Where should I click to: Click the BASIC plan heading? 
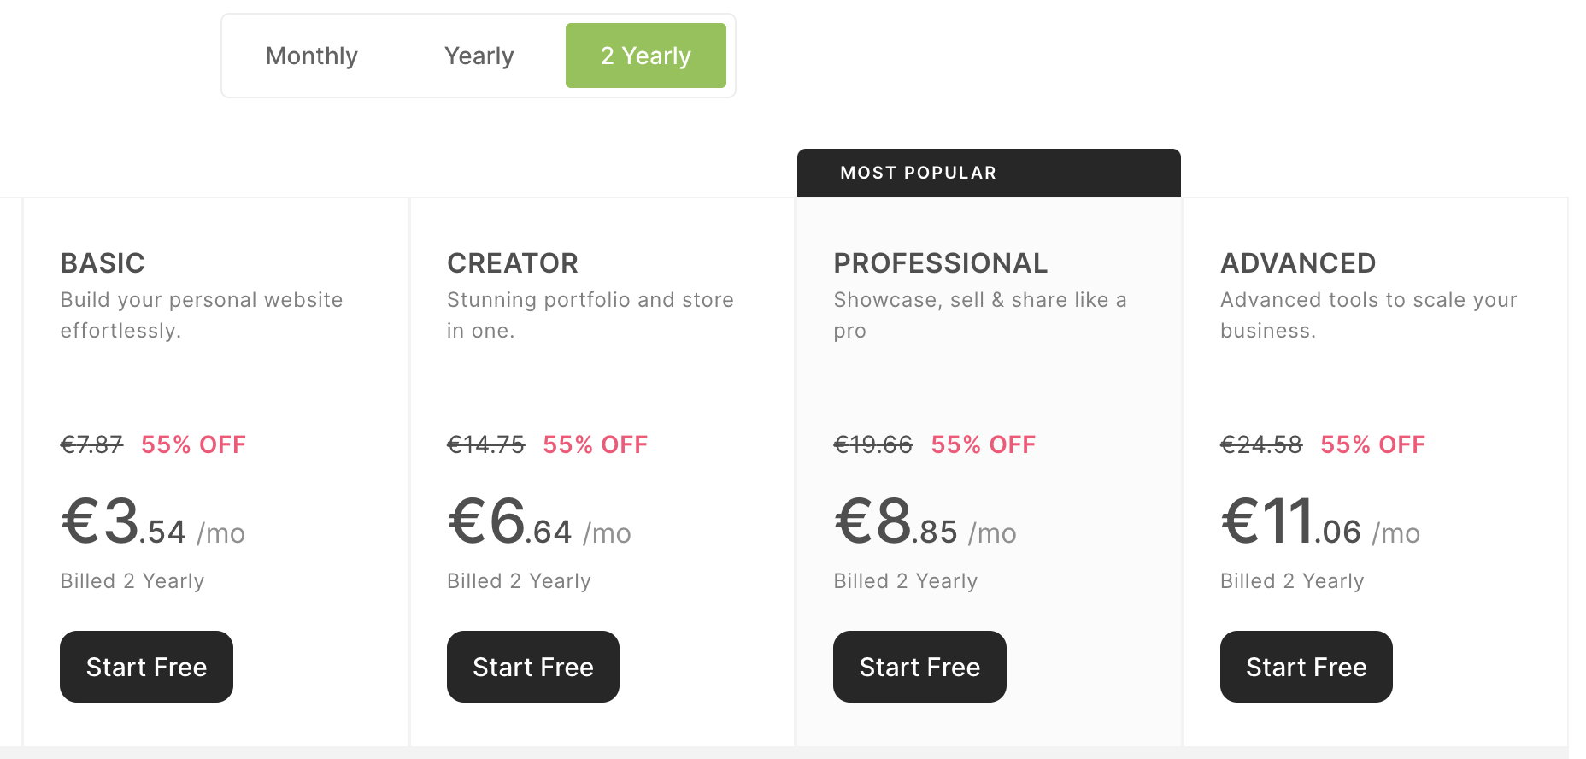coord(103,263)
